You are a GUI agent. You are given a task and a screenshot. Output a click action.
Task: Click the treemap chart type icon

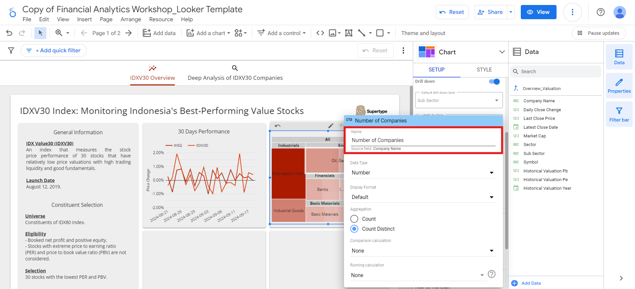pyautogui.click(x=426, y=52)
